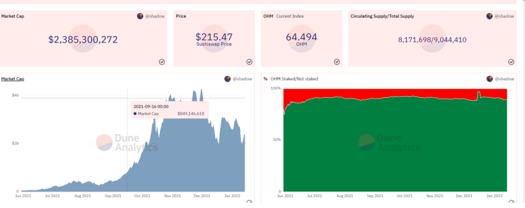Image resolution: width=525 pixels, height=208 pixels.
Task: Click the $4b y-axis label
Action: pyautogui.click(x=16, y=96)
